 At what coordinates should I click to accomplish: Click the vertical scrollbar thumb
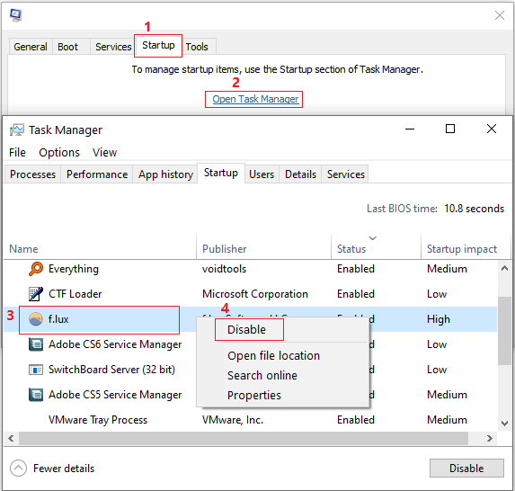(504, 331)
